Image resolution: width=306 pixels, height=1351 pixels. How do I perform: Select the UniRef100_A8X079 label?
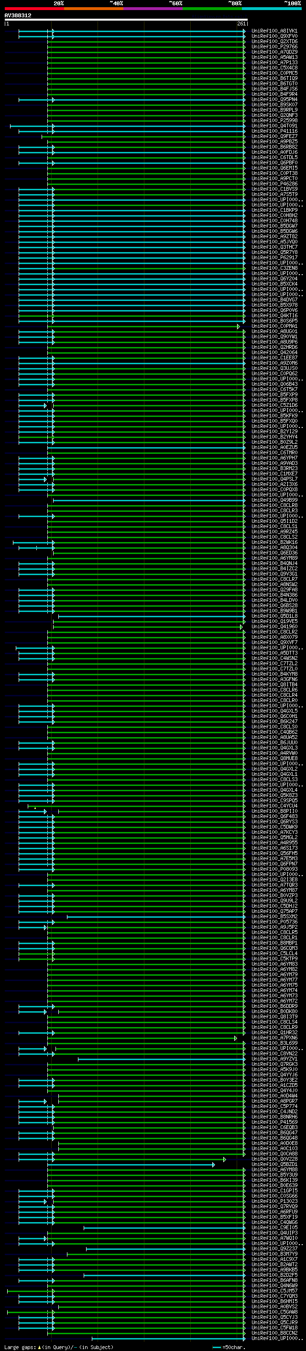274,637
